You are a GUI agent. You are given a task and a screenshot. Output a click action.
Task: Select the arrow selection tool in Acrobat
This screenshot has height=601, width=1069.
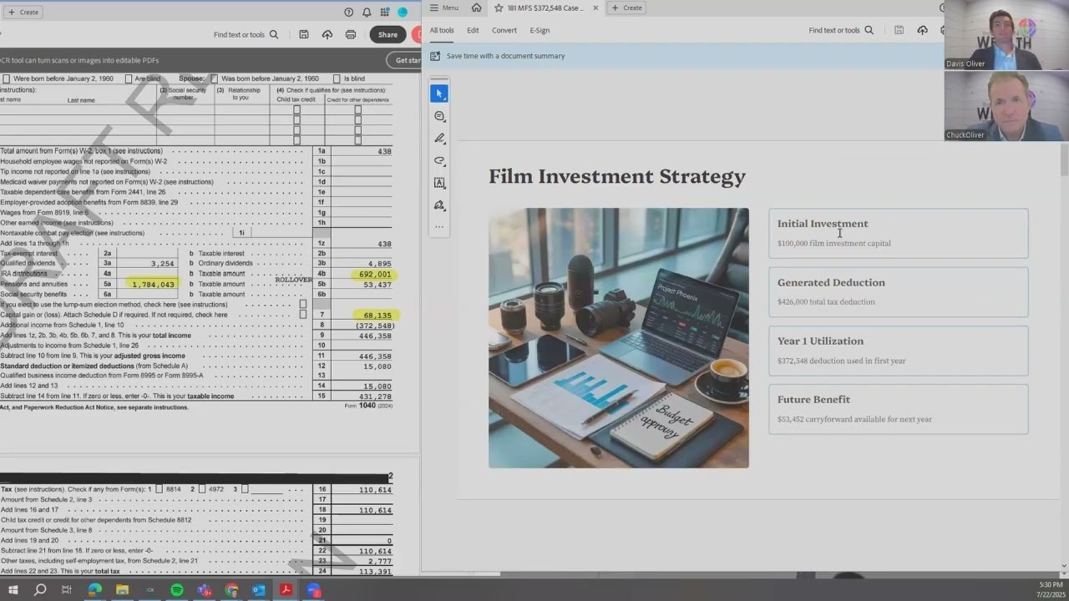(439, 93)
